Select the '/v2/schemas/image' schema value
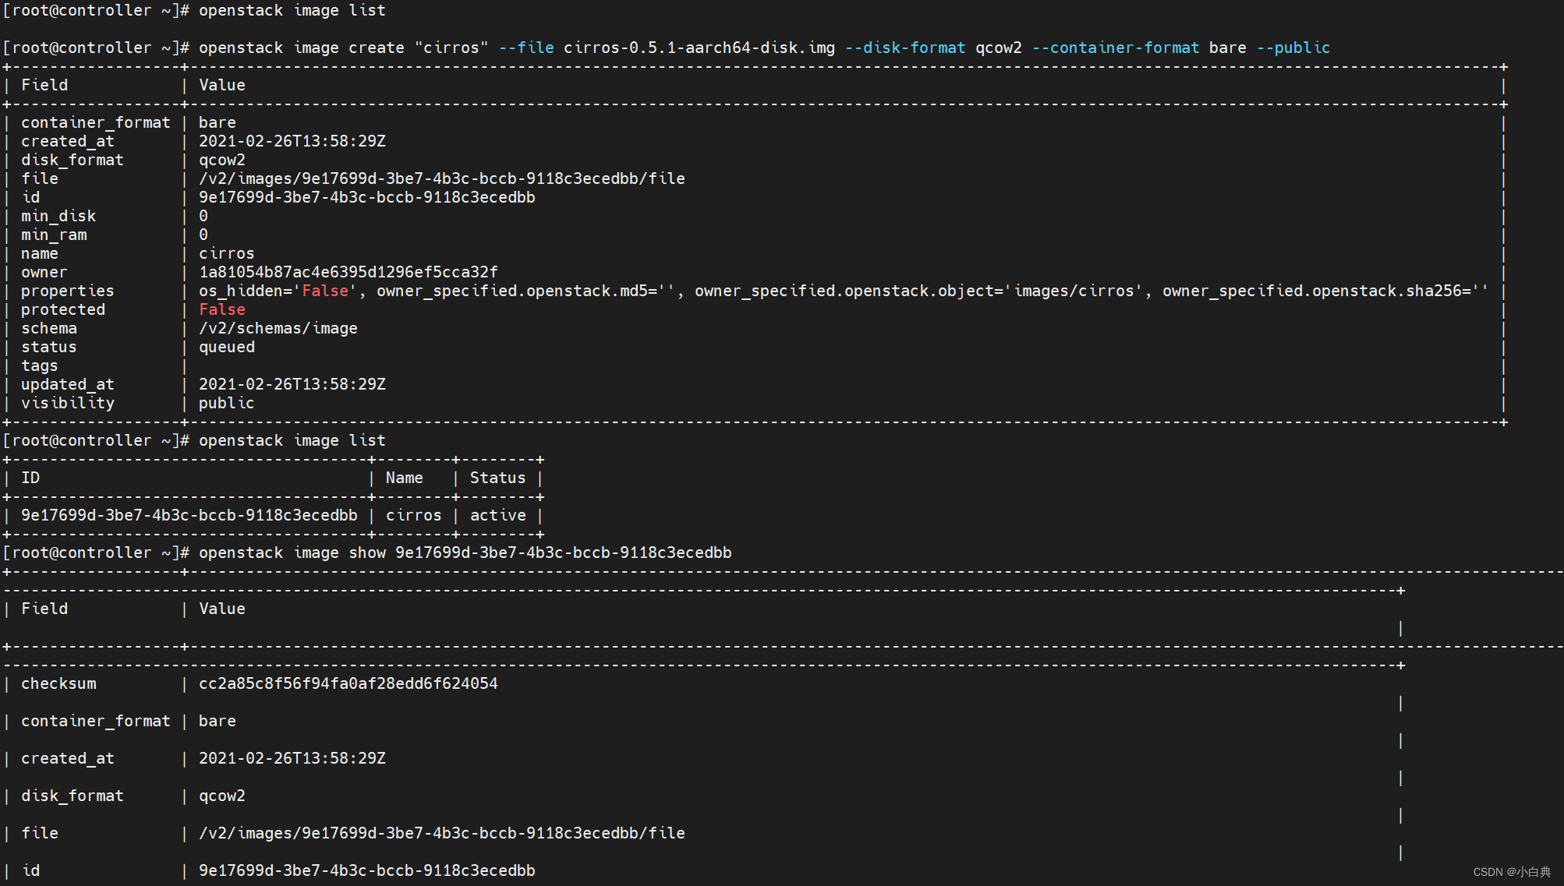The image size is (1564, 886). point(278,329)
